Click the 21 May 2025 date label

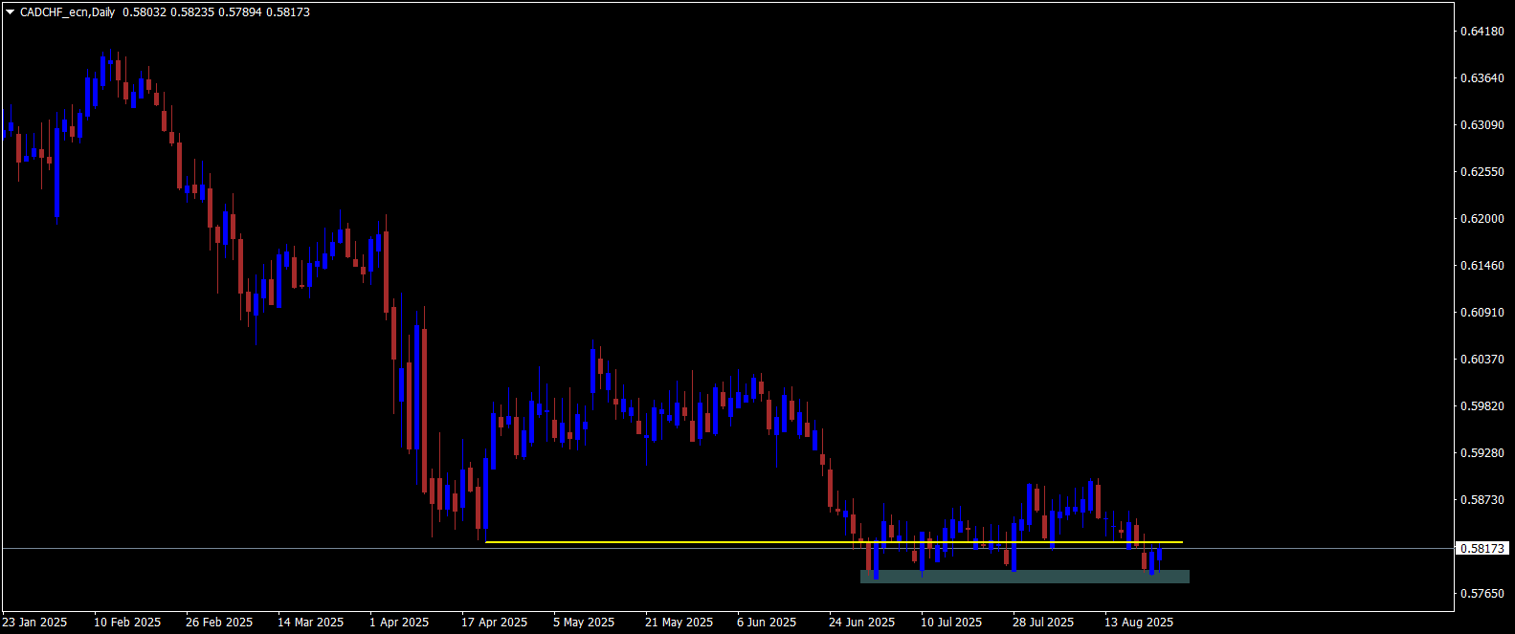click(679, 623)
